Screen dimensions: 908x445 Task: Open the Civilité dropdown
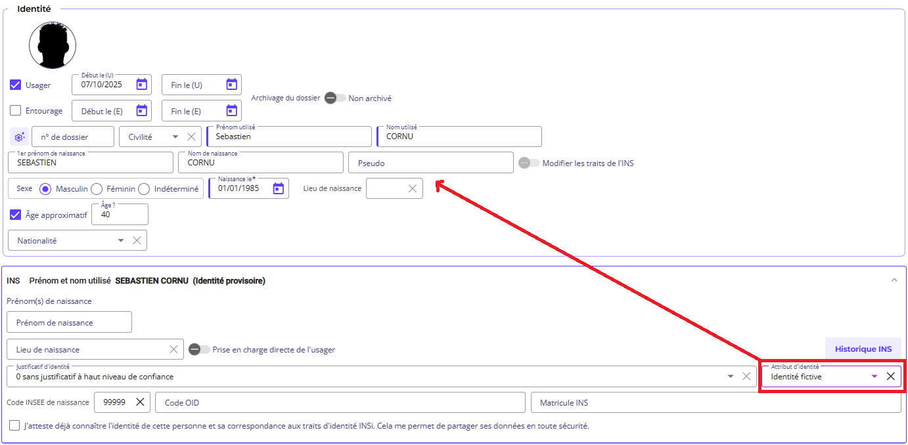point(175,137)
